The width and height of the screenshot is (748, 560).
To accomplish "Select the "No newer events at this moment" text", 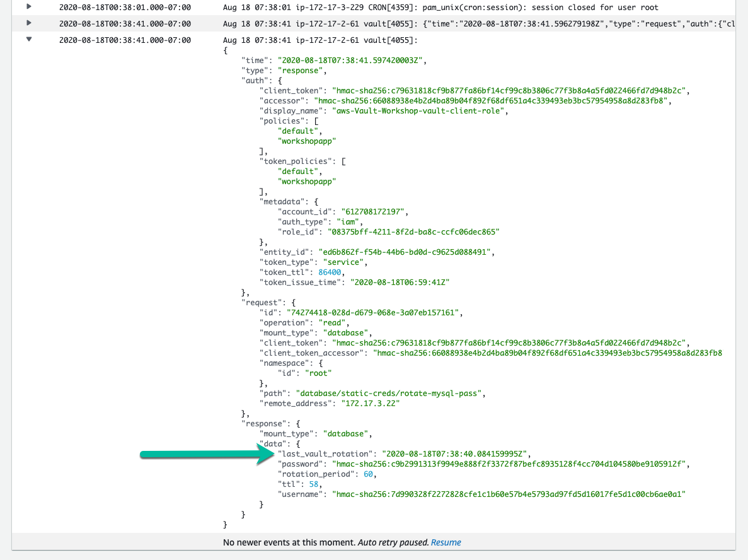I will [x=289, y=542].
